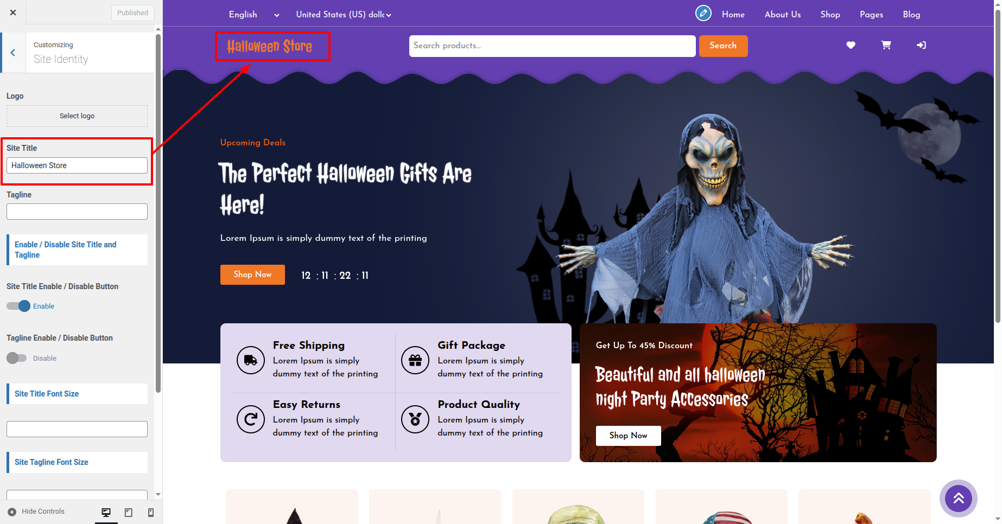Switch to desktop preview device icon

click(106, 512)
